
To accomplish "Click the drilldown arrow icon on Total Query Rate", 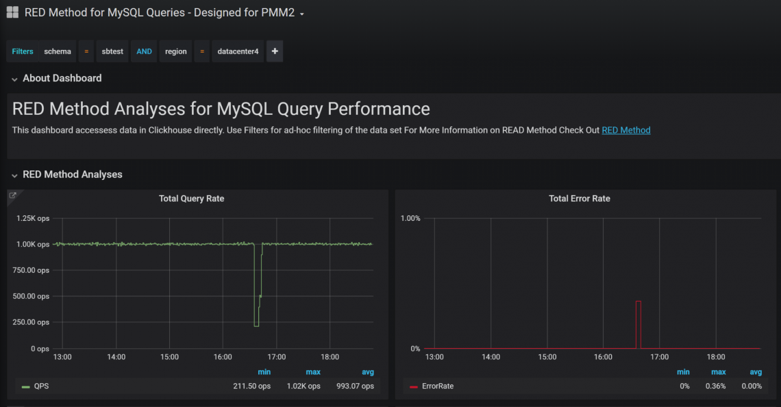I will tap(13, 195).
